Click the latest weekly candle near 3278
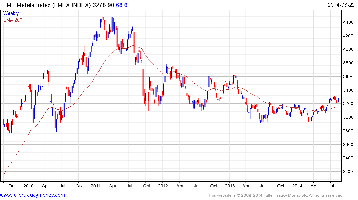 [x=338, y=100]
